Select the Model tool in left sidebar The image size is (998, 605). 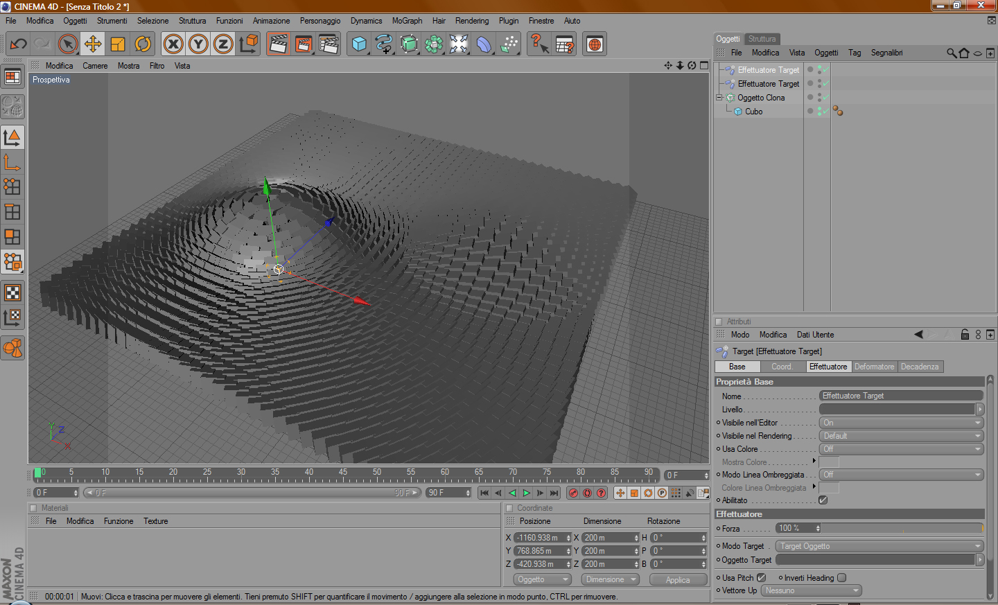pos(12,137)
